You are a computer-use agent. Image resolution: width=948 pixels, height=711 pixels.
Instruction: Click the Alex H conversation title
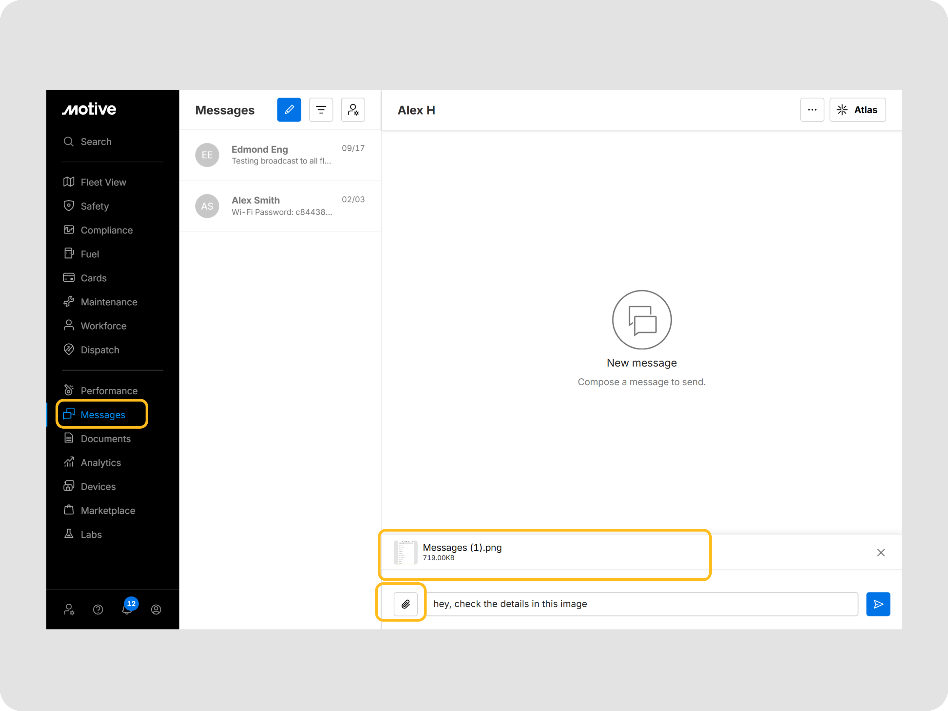click(416, 110)
